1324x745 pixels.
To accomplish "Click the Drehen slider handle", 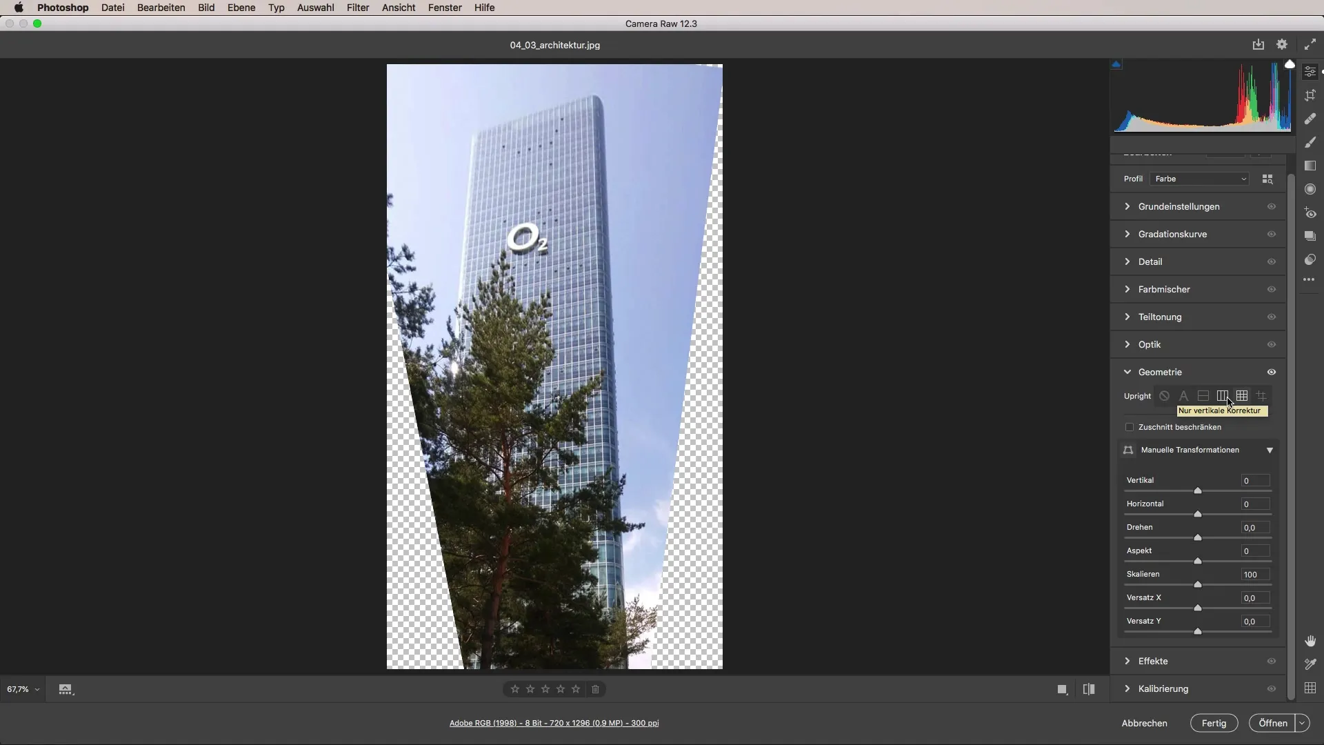I will 1198,537.
